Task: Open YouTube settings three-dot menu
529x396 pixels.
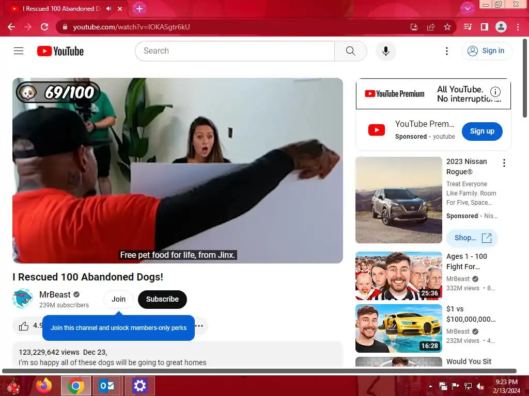Action: pos(447,51)
